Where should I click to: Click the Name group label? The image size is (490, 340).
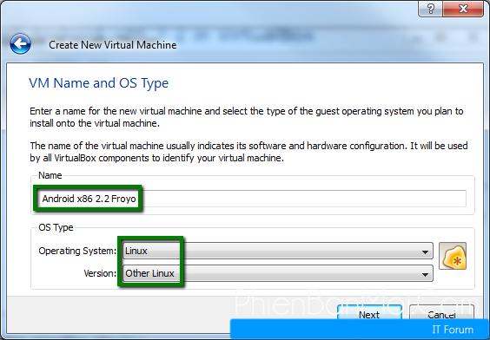50,175
